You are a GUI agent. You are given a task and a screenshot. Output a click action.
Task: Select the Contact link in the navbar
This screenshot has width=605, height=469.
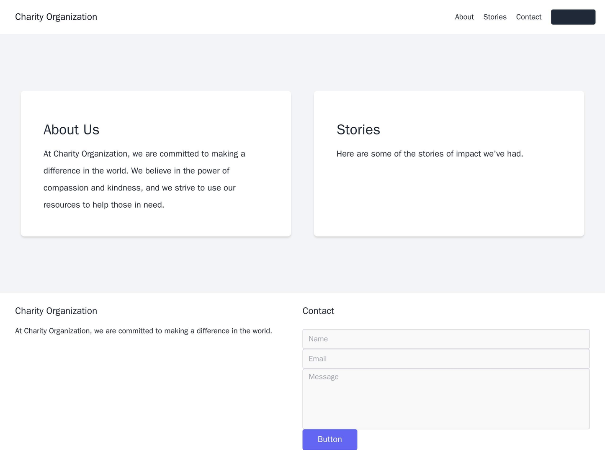point(528,17)
